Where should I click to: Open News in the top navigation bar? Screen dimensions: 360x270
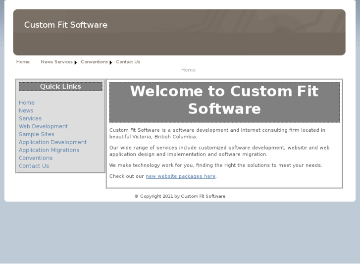pyautogui.click(x=47, y=62)
